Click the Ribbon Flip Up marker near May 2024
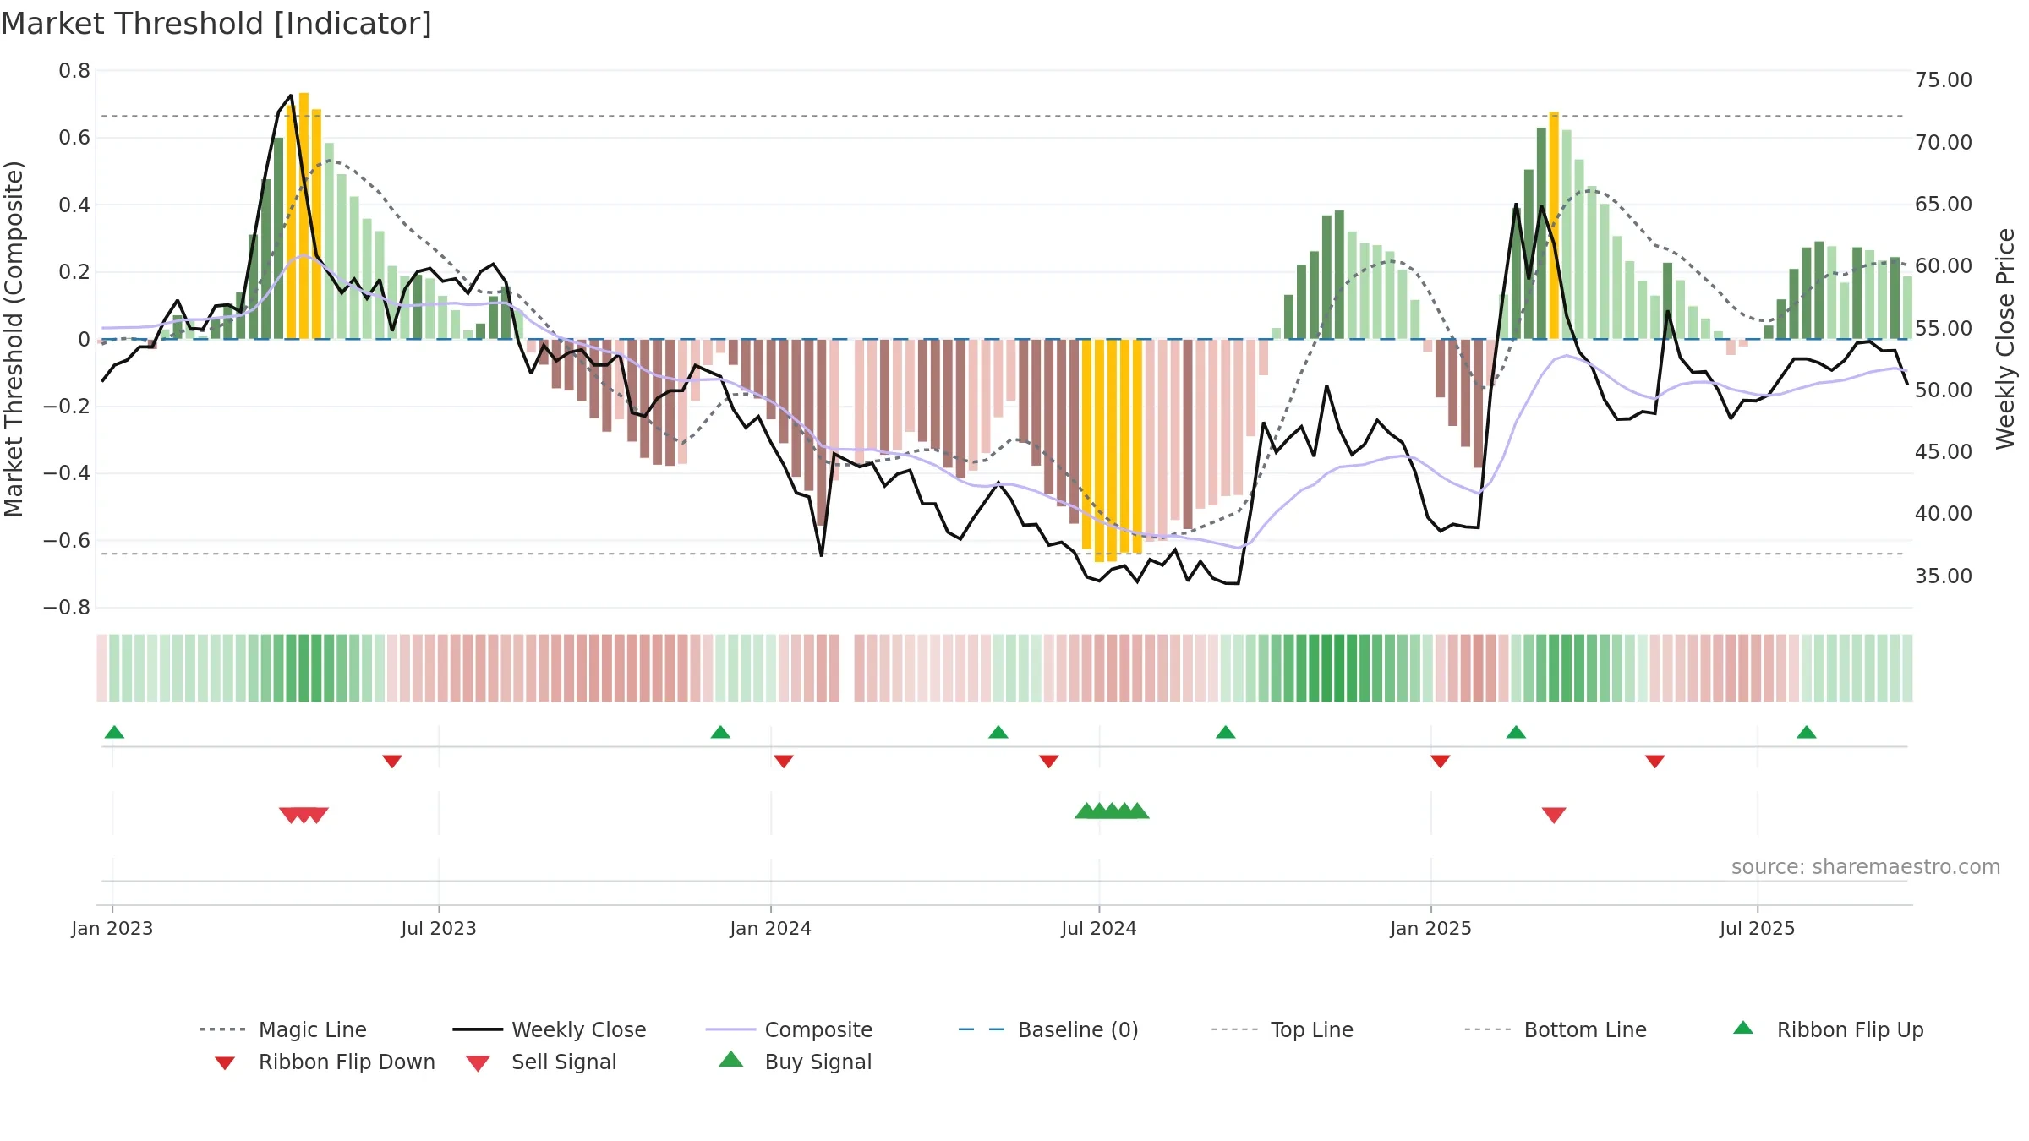Viewport: 2029px width, 1141px height. click(998, 732)
